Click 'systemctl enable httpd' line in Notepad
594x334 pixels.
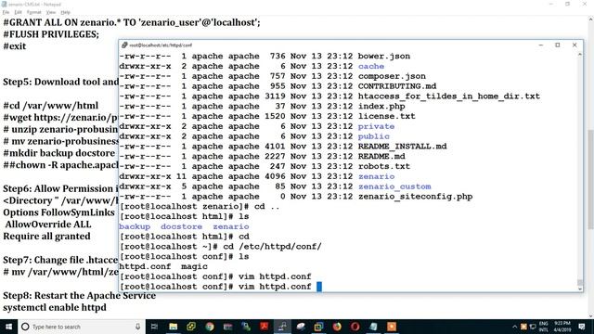[x=55, y=307]
